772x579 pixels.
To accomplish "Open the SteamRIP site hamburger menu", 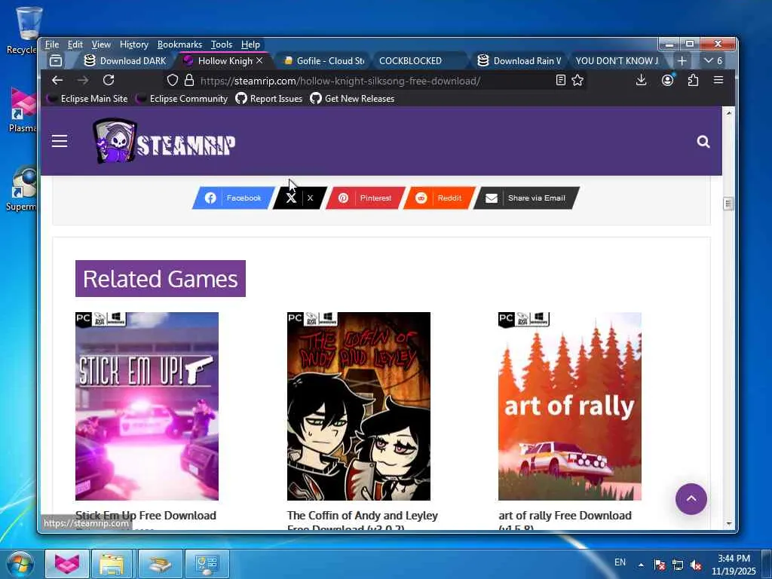I will tap(60, 141).
